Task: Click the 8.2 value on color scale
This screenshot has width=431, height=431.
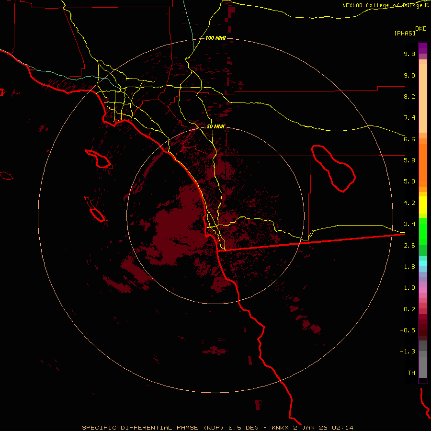Action: coord(409,96)
